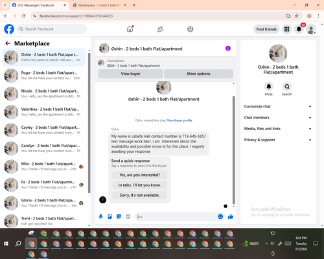Open the Facebook home logo
324x259 pixels.
pyautogui.click(x=9, y=29)
